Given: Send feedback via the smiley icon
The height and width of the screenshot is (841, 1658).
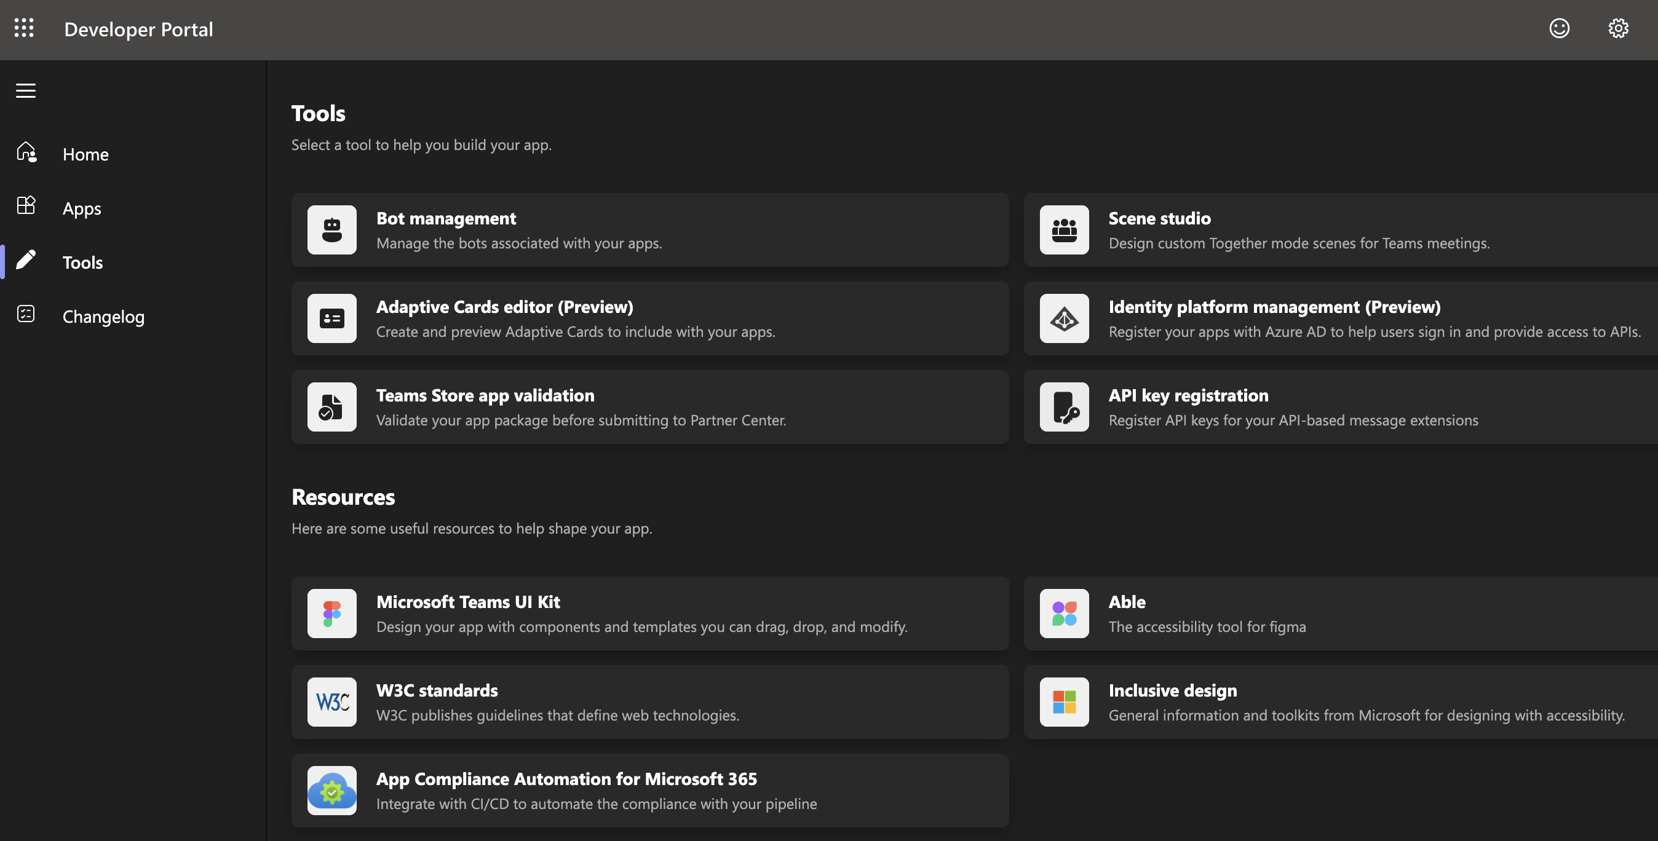Looking at the screenshot, I should coord(1559,28).
